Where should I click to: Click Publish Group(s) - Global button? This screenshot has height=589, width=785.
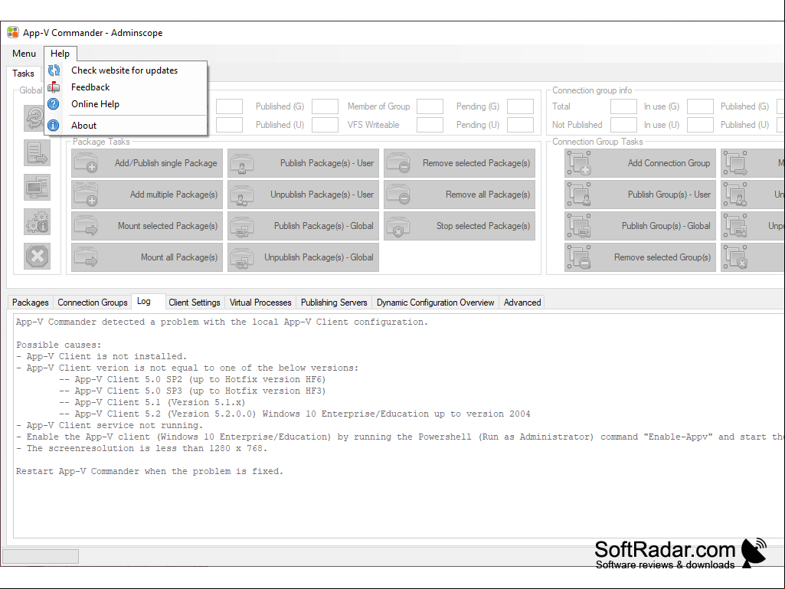click(639, 226)
